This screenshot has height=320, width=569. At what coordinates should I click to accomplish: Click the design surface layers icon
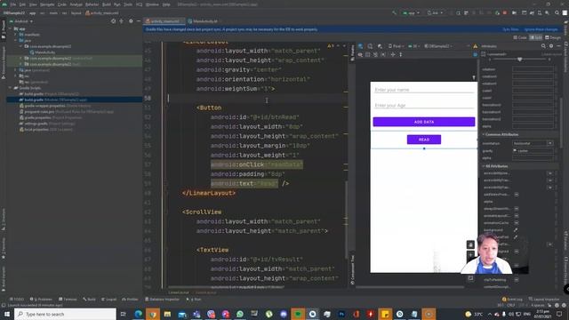coord(361,46)
